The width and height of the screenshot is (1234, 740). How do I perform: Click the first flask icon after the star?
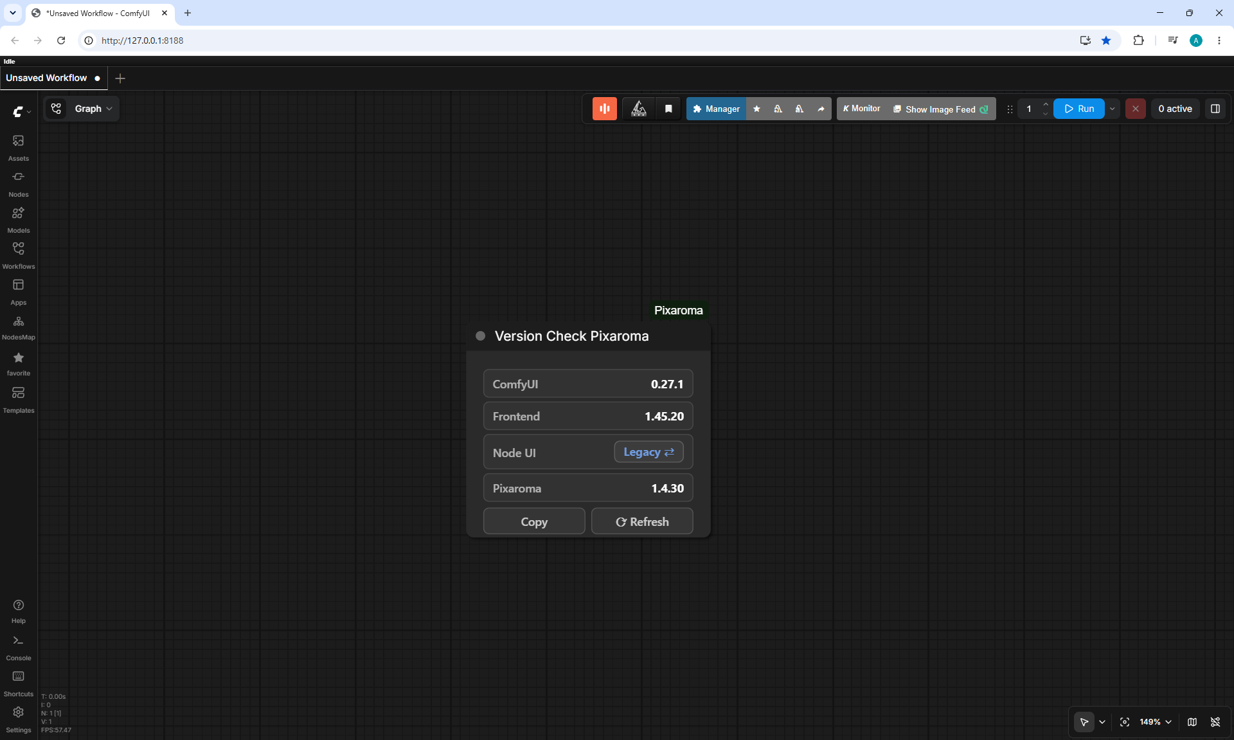(x=778, y=109)
